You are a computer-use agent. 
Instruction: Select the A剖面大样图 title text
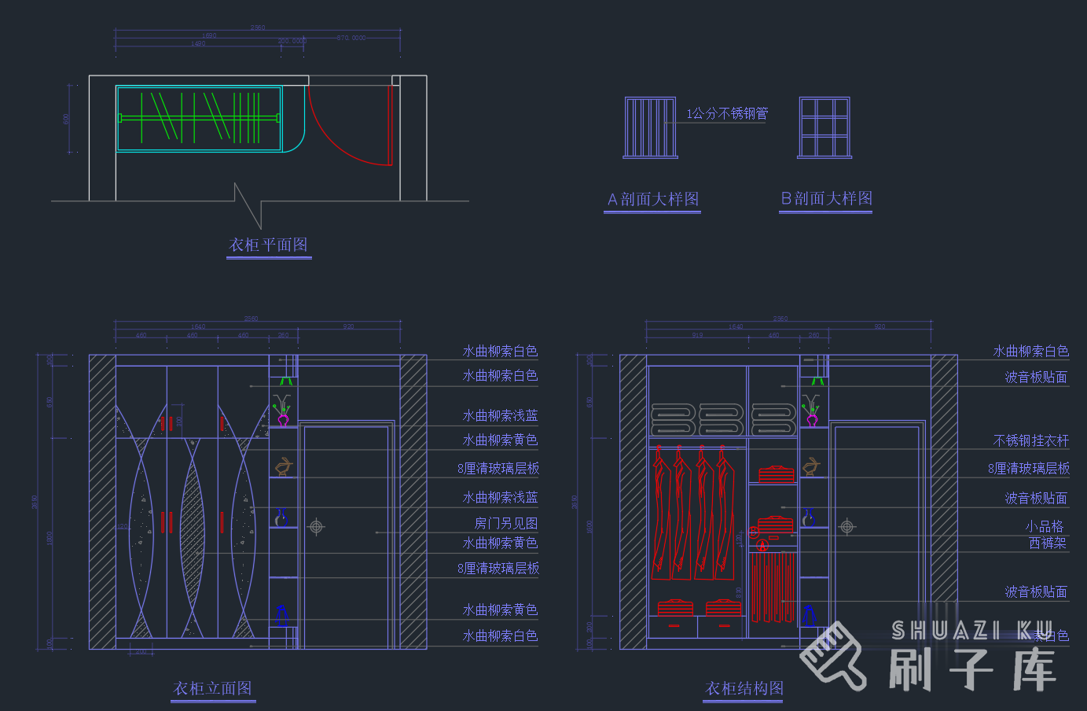(x=652, y=199)
